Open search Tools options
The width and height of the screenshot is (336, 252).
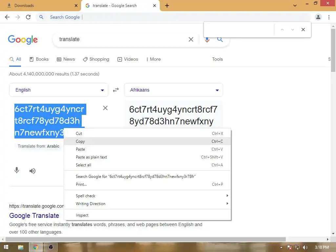pyautogui.click(x=217, y=59)
